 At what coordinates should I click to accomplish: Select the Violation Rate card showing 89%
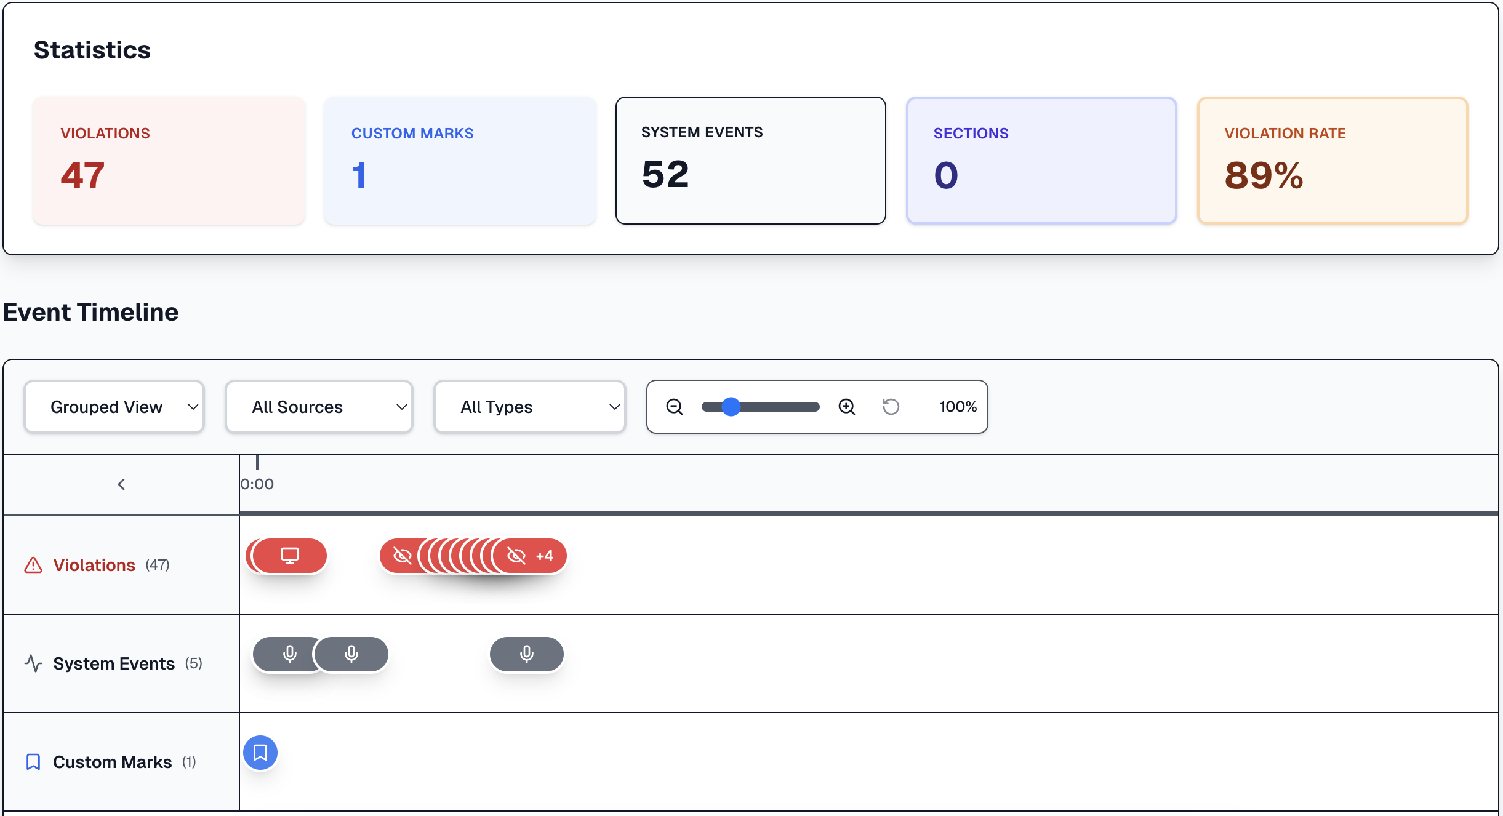click(1332, 161)
